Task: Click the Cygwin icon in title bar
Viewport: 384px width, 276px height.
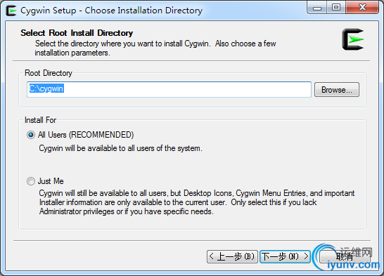Action: pos(11,11)
